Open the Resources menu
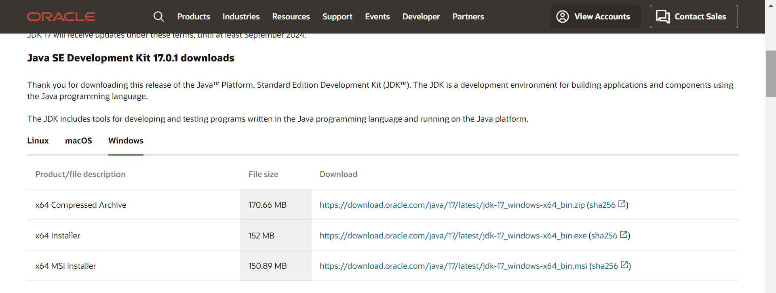 (291, 17)
